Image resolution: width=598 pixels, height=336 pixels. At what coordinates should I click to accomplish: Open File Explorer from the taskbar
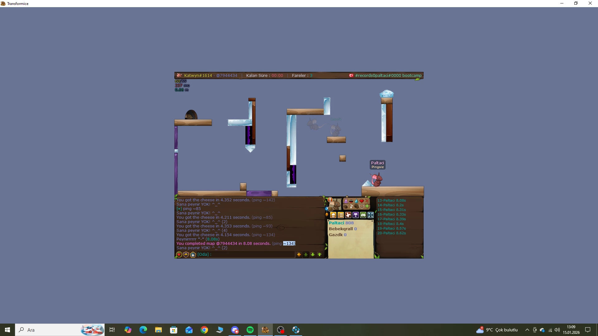click(159, 330)
